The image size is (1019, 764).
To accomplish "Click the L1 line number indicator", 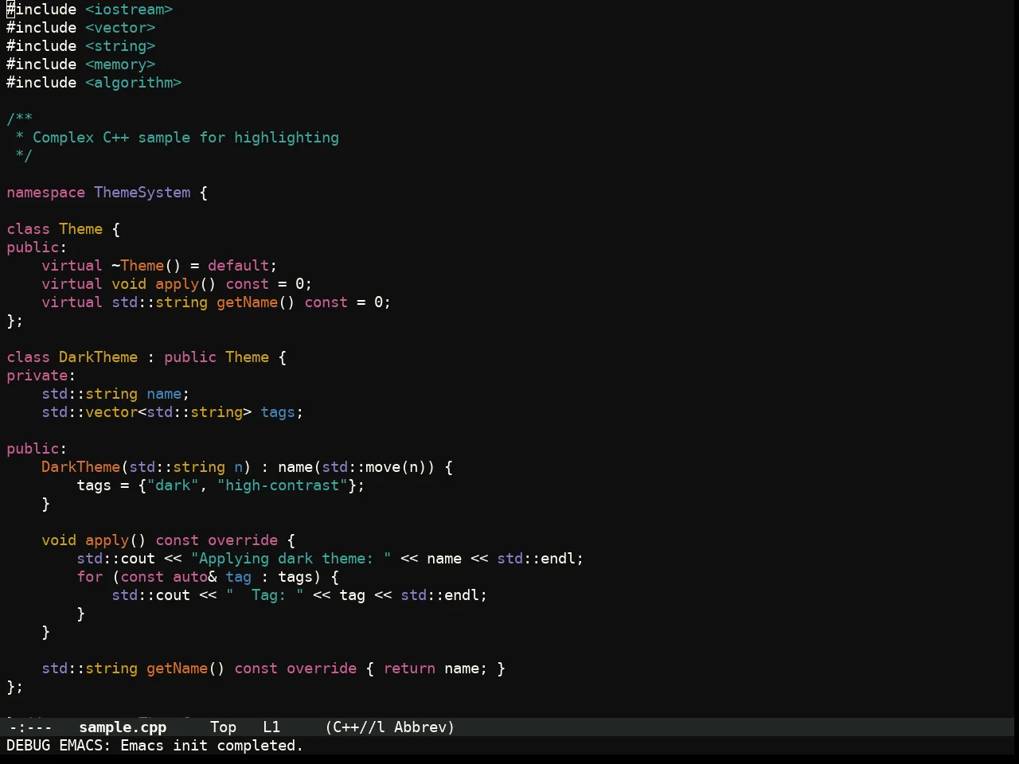I will coord(272,727).
